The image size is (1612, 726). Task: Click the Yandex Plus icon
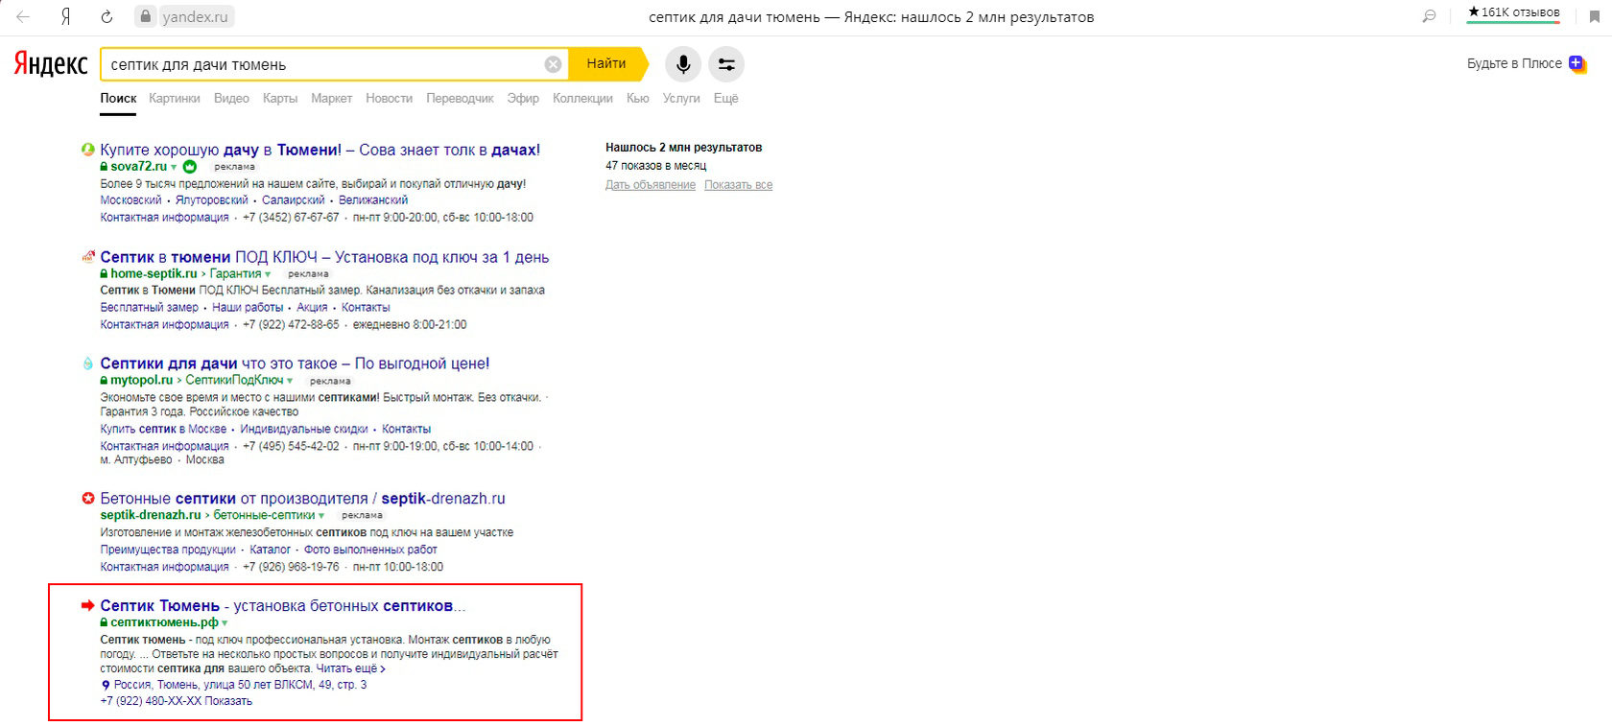pyautogui.click(x=1577, y=63)
